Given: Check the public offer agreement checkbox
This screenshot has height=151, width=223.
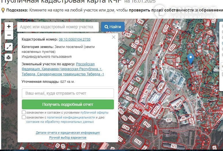Looking at the screenshot, I should click(24, 112).
